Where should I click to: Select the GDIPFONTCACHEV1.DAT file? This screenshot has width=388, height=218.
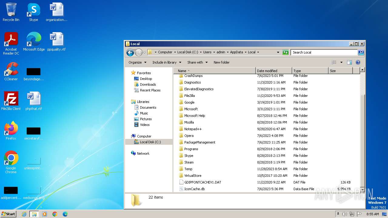pyautogui.click(x=202, y=182)
